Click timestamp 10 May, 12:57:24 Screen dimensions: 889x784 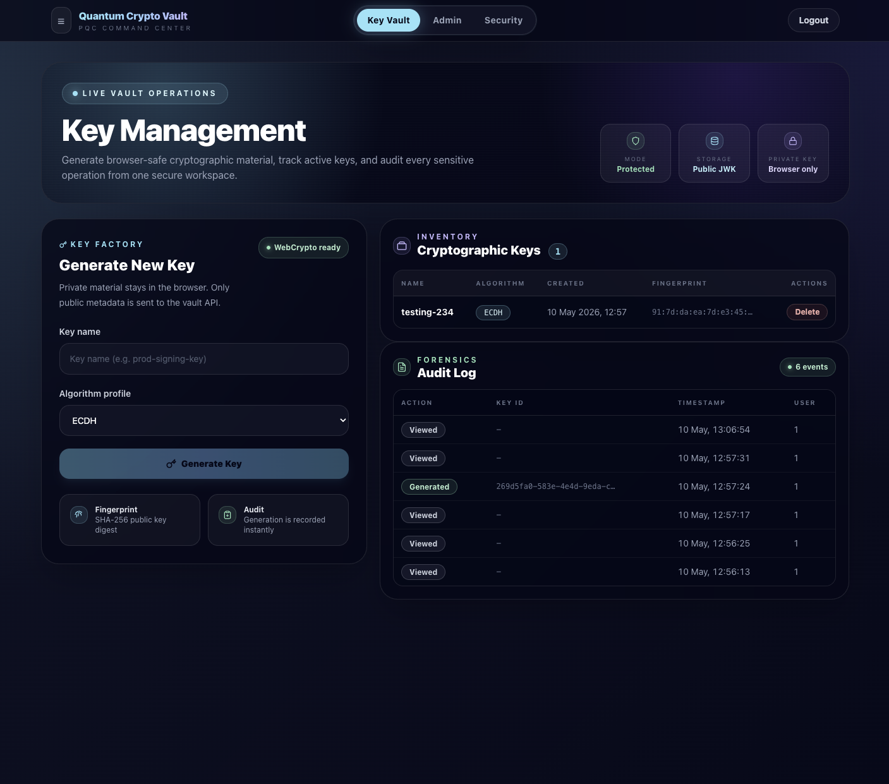coord(714,486)
